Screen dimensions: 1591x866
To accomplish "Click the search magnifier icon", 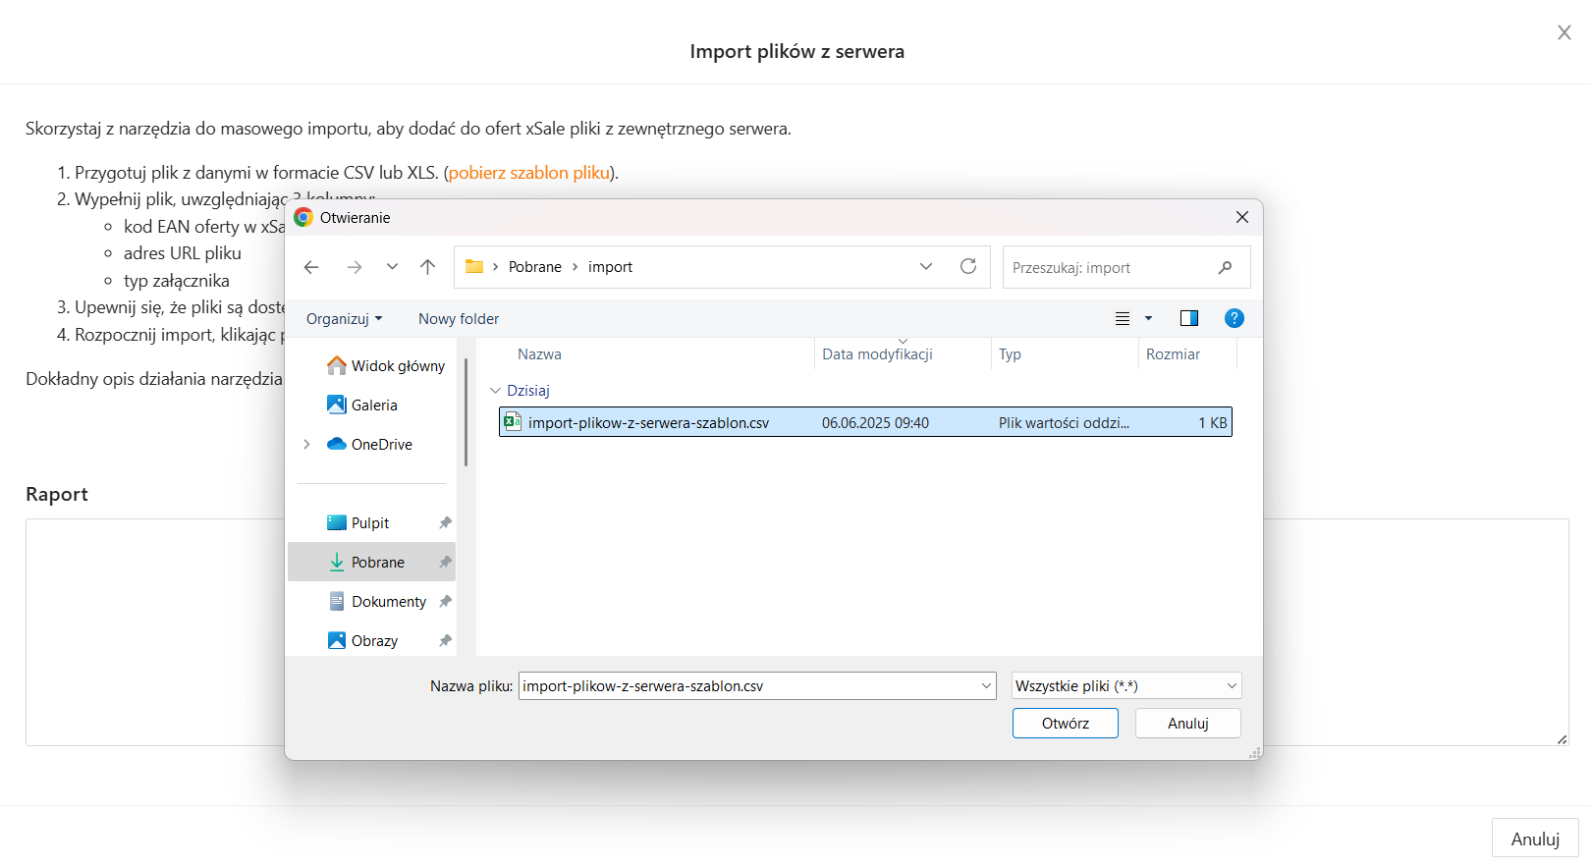I will pyautogui.click(x=1225, y=267).
